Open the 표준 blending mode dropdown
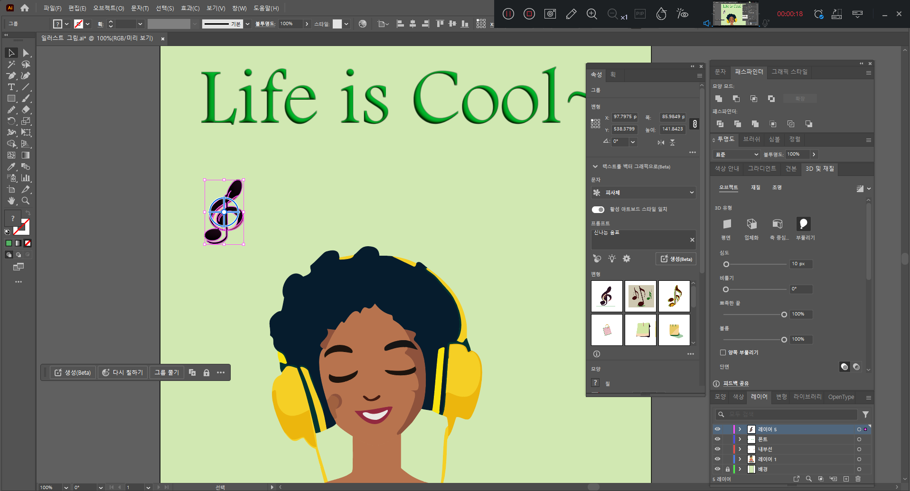This screenshot has width=910, height=491. 736,155
